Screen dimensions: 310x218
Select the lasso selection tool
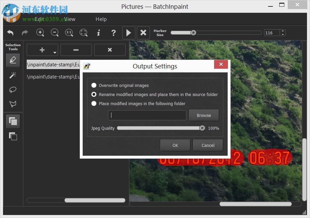13,90
